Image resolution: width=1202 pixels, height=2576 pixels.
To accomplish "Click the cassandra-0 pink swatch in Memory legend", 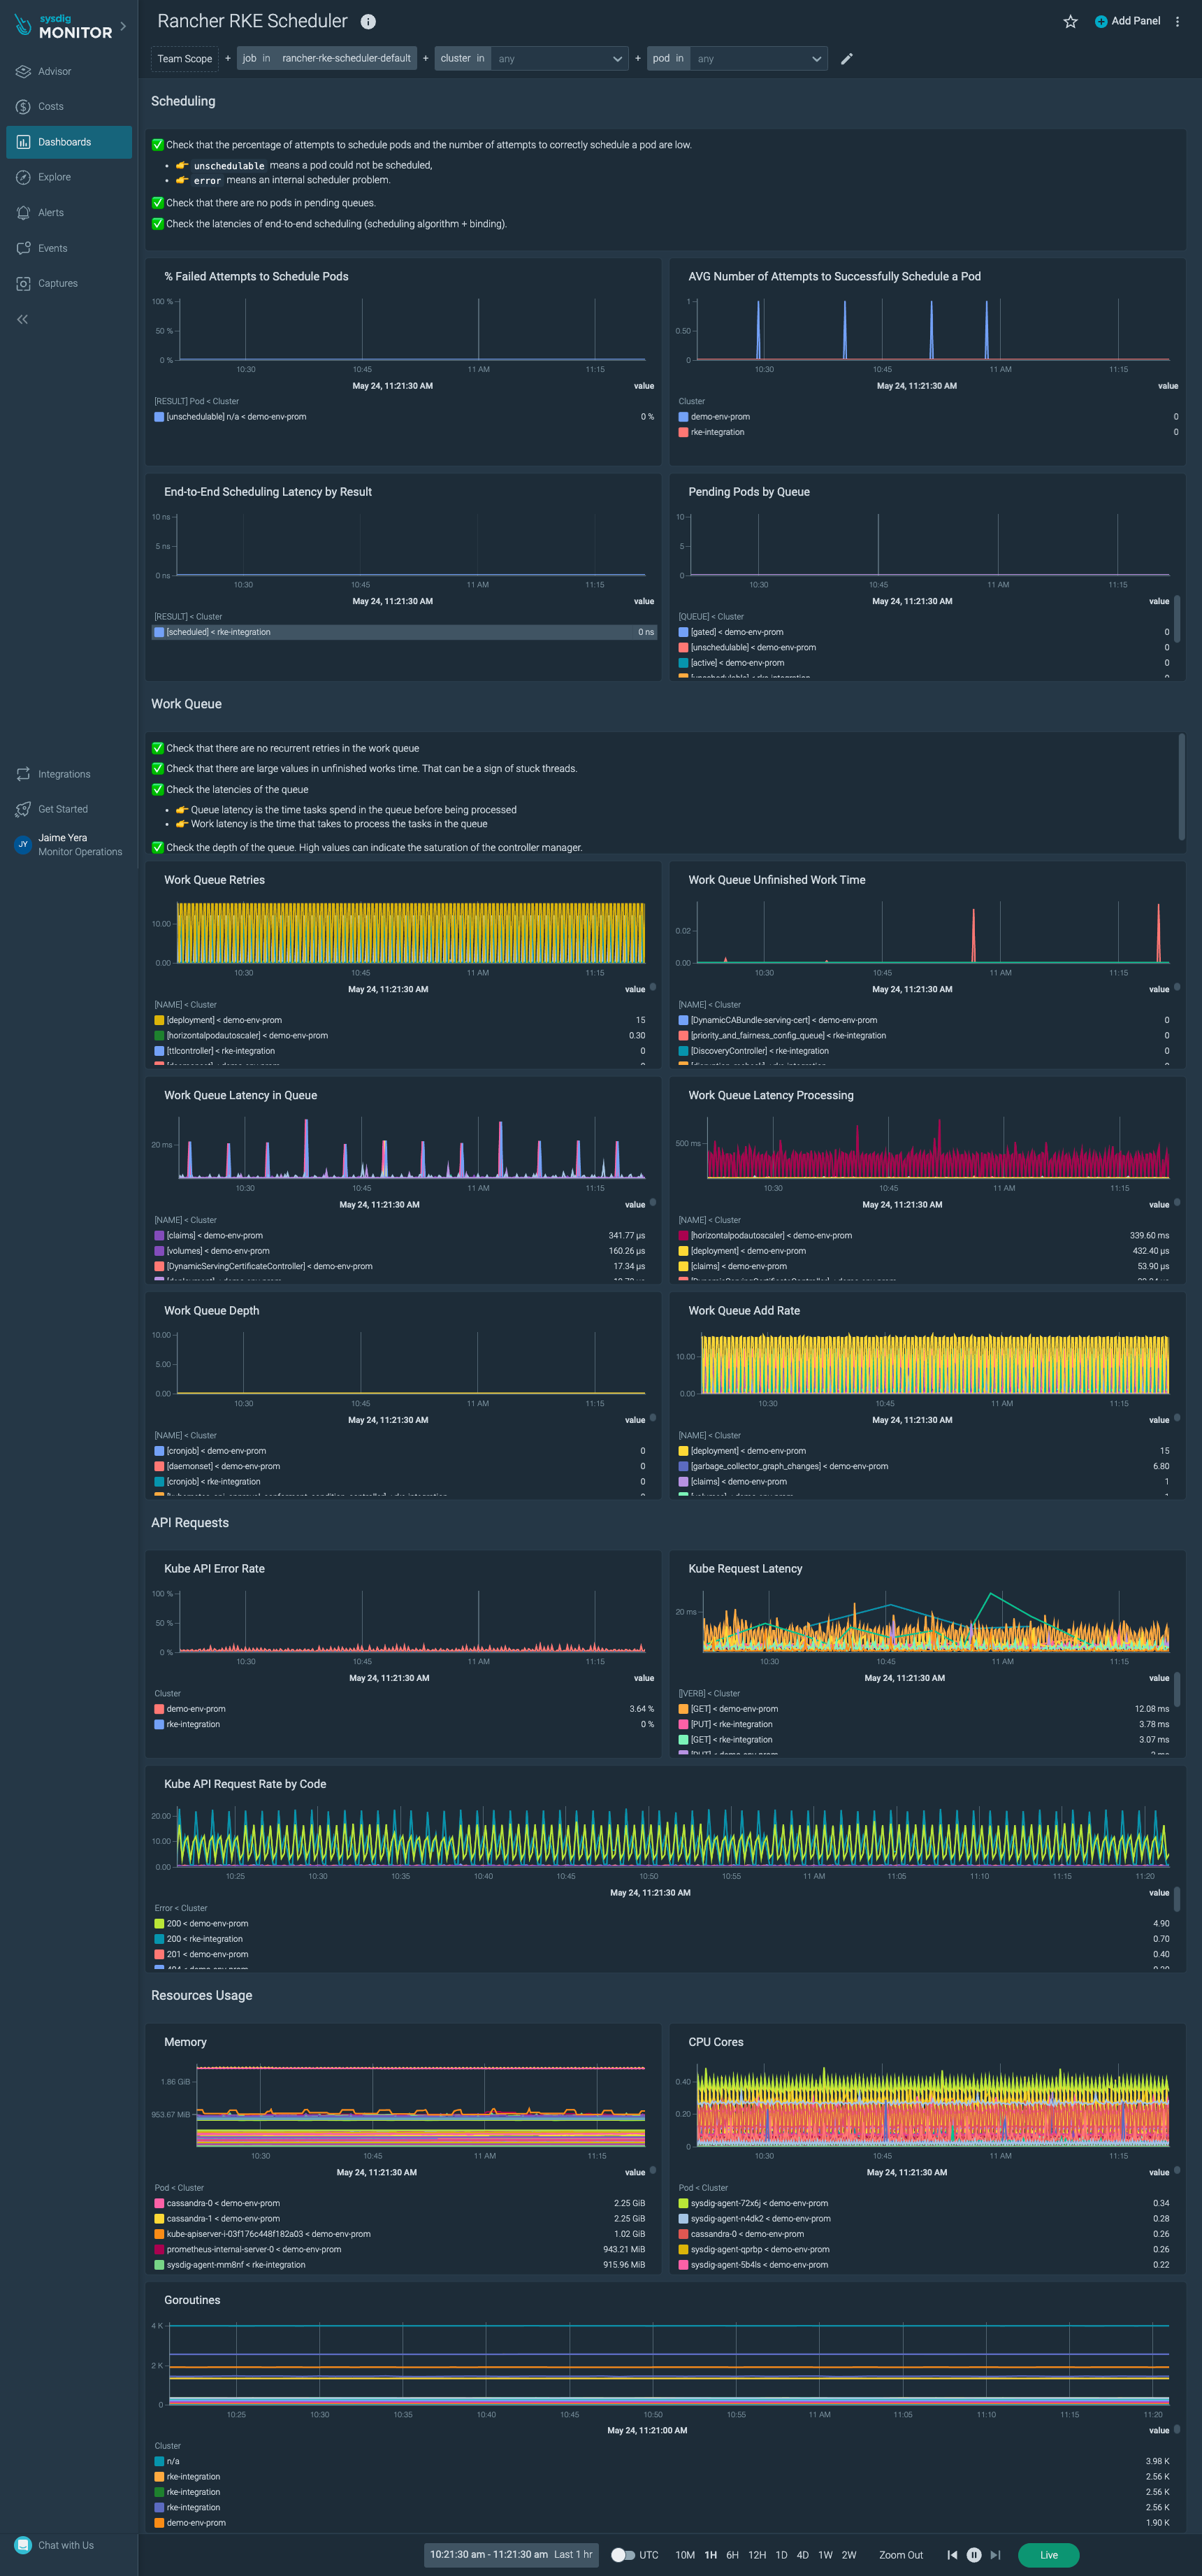I will pos(159,2203).
